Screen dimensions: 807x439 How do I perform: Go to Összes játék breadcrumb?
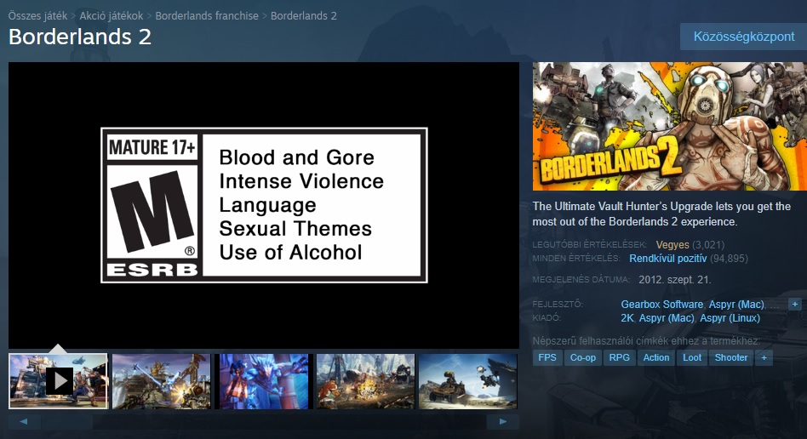37,16
